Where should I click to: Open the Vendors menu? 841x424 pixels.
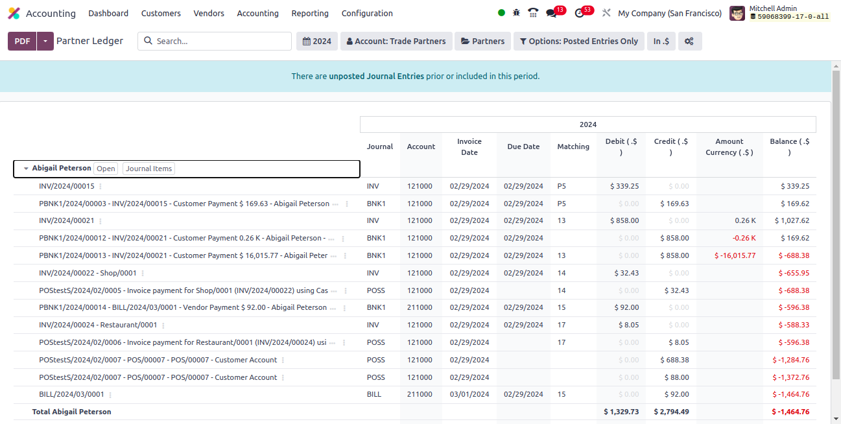[209, 13]
